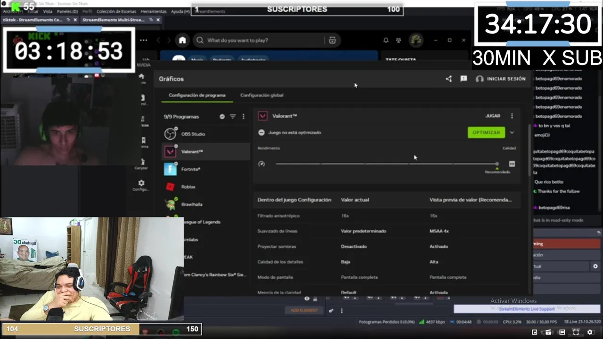Viewport: 603px width, 339px height.
Task: Toggle the lock icon beside the eye
Action: click(x=315, y=299)
